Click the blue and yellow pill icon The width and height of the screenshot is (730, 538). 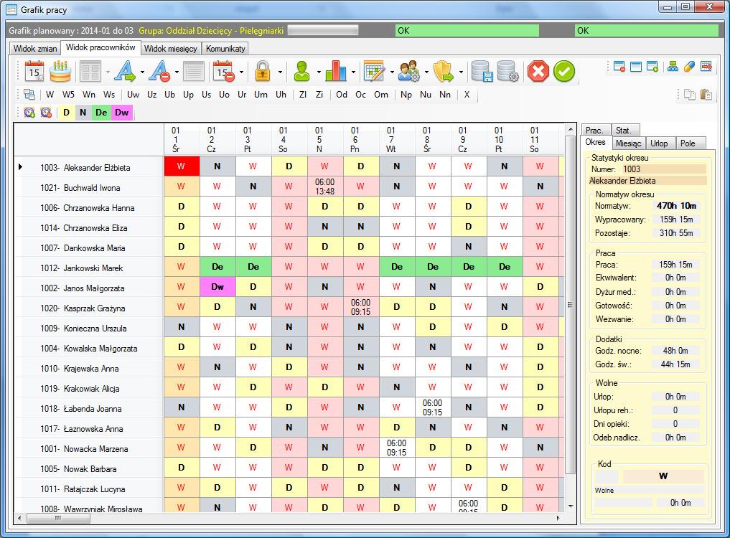[690, 67]
